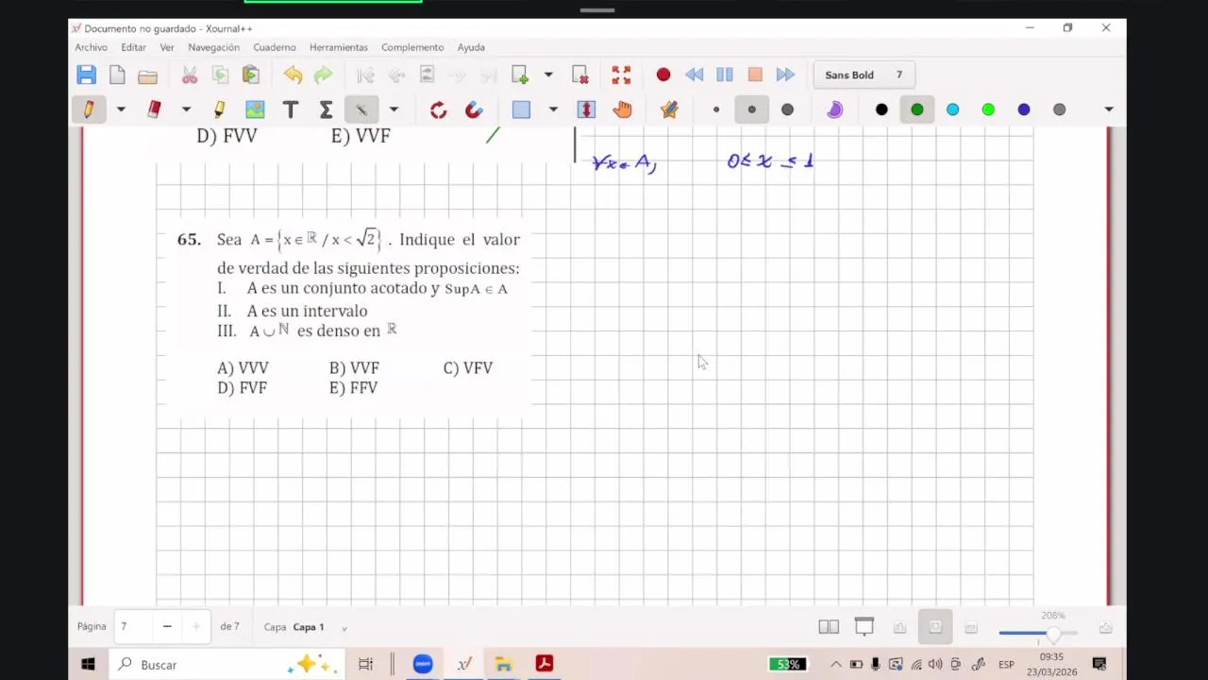Decrease page number with minus button
Screen dimensions: 1208x680
pyautogui.click(x=167, y=626)
